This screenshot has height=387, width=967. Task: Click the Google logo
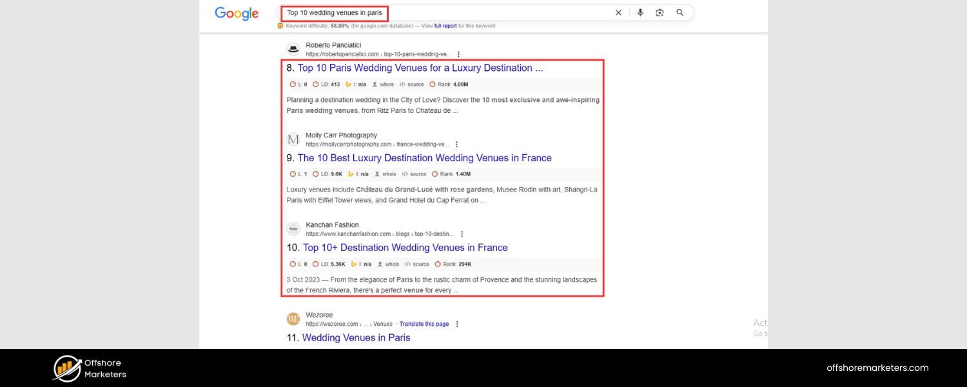[237, 14]
